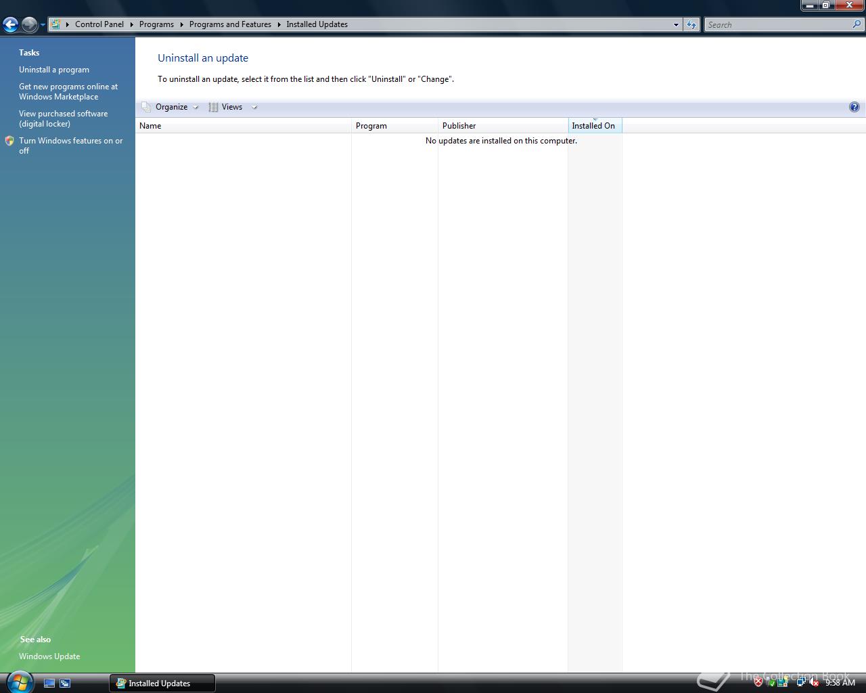Click the shield icon beside Windows features
Screen dimensions: 866x693
tap(9, 141)
